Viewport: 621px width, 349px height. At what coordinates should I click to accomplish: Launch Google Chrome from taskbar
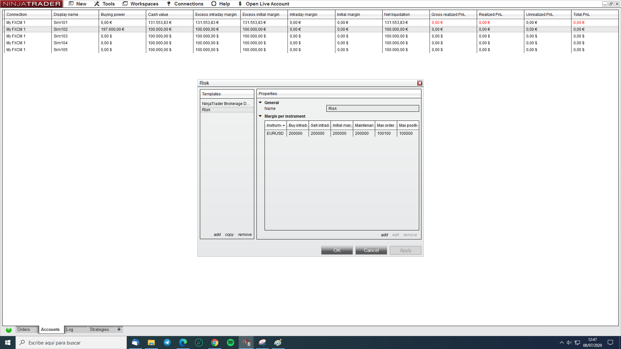[215, 343]
